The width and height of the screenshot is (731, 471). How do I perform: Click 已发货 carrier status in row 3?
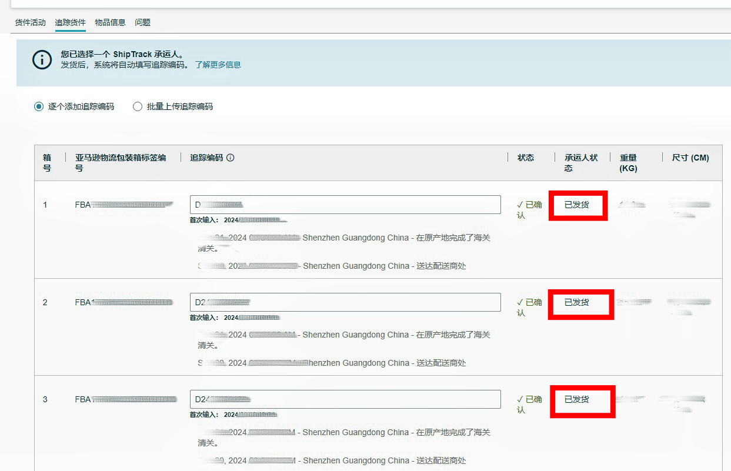tap(576, 399)
